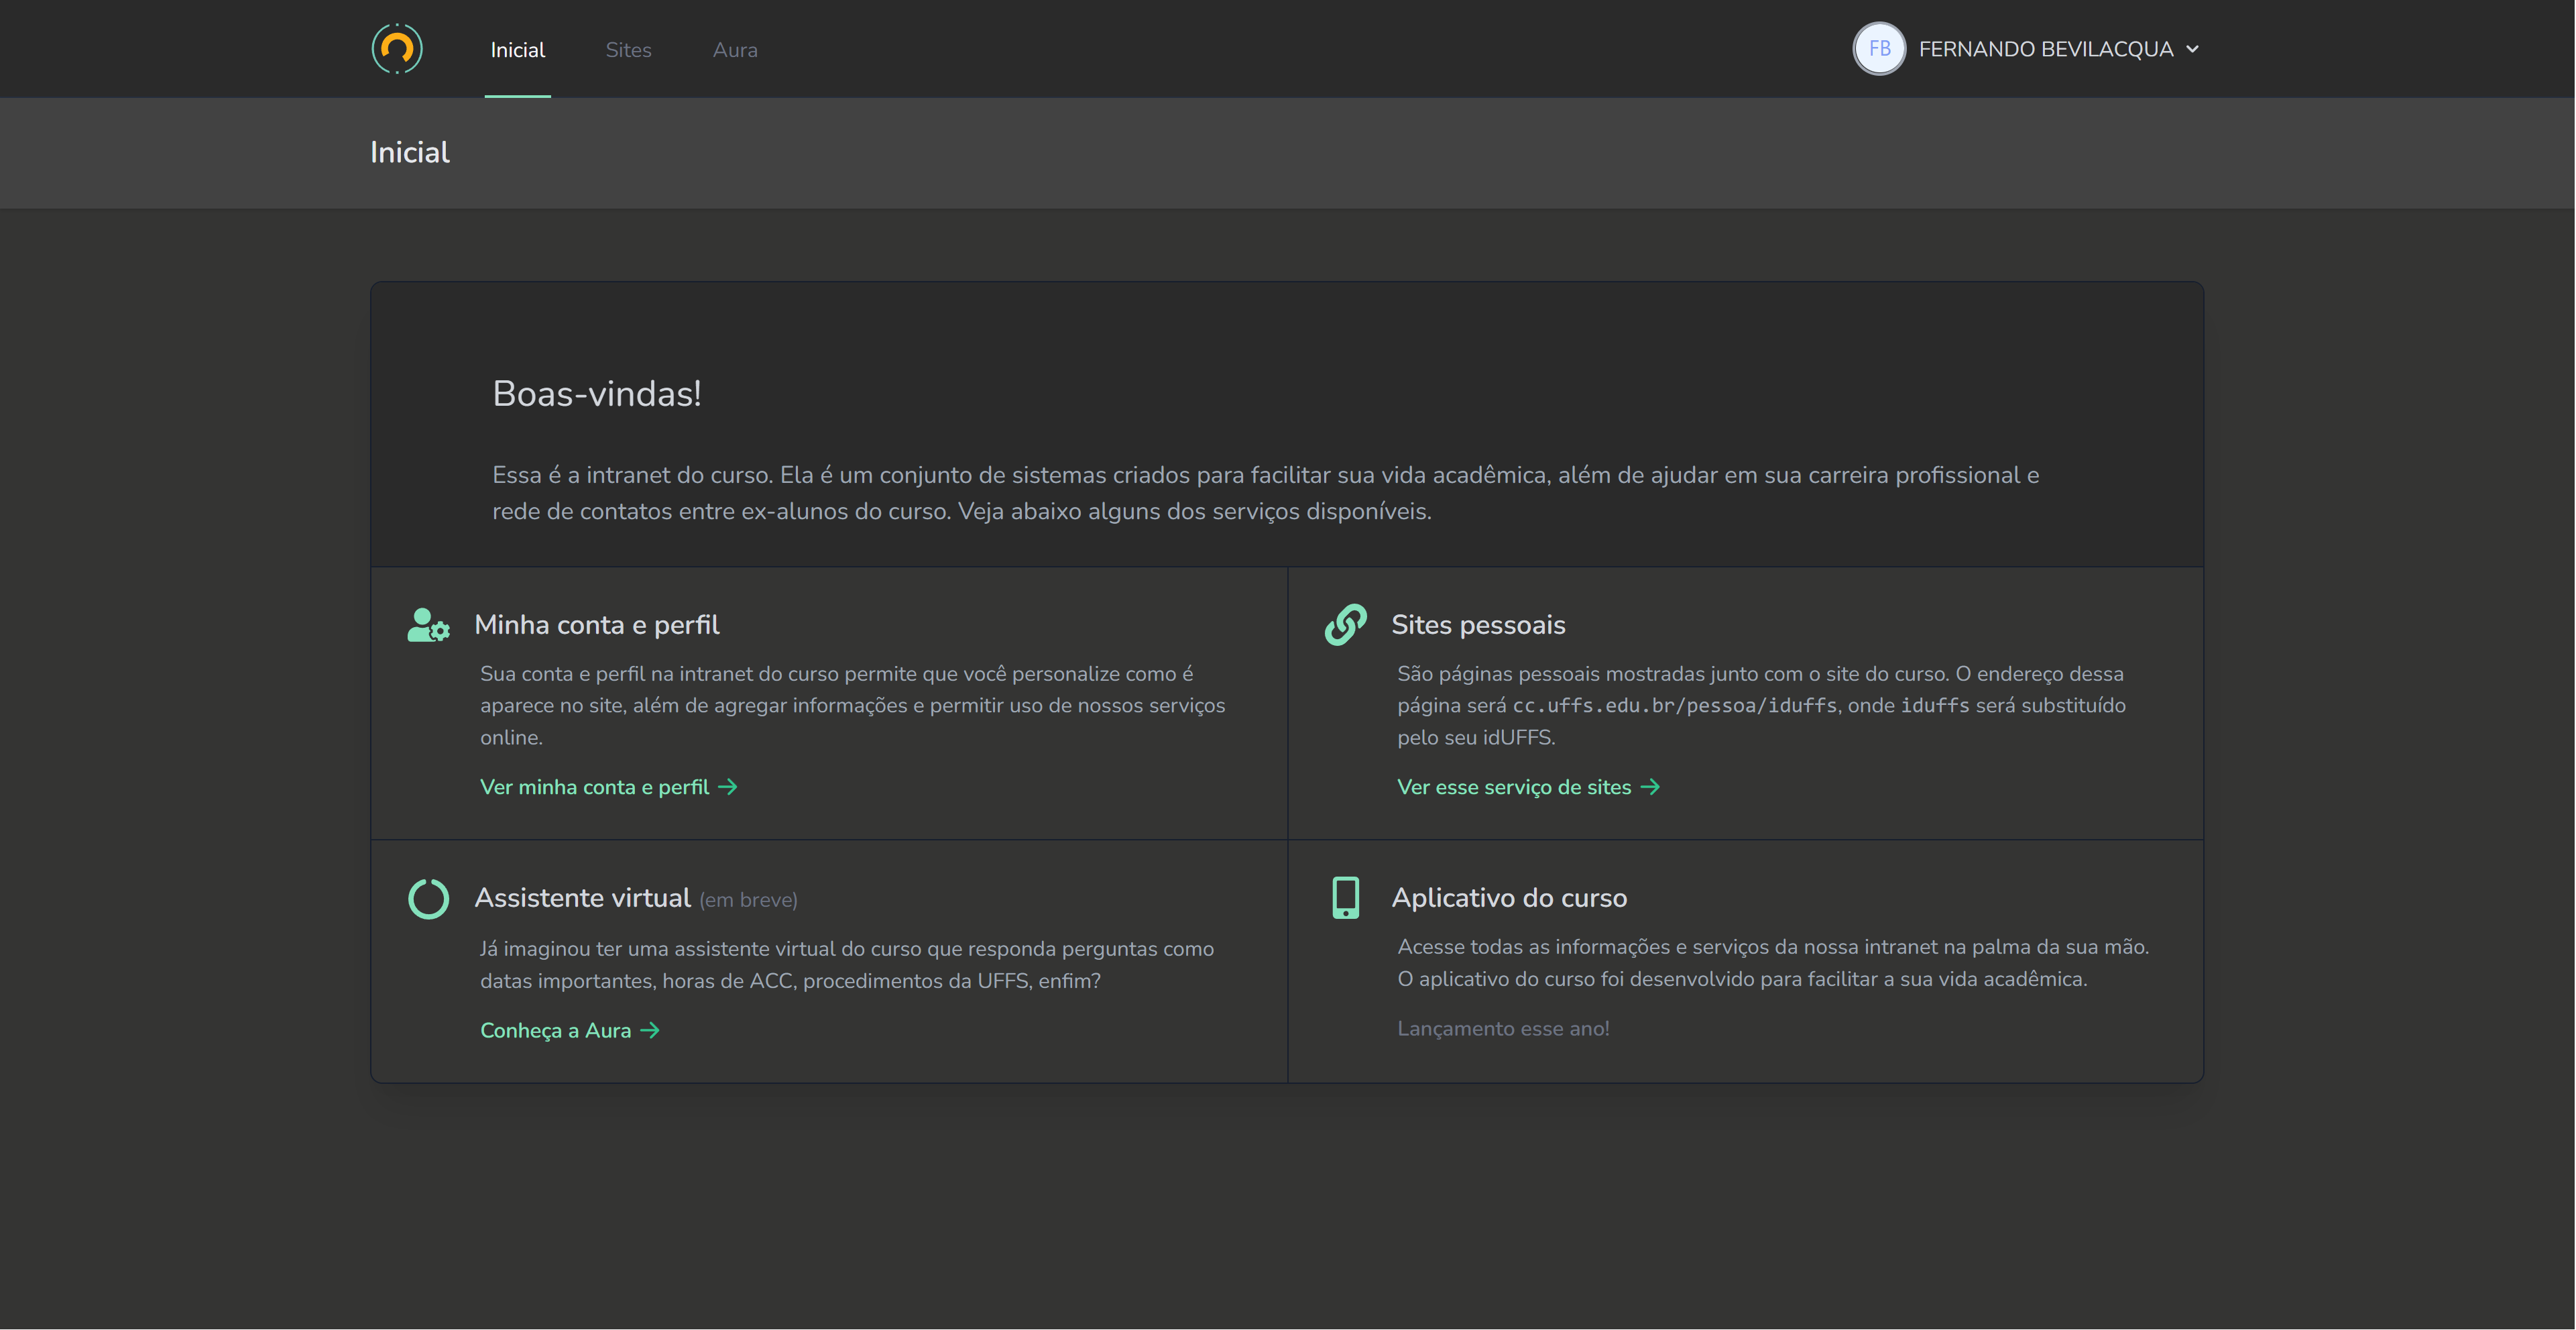Click the account settings user icon

428,625
